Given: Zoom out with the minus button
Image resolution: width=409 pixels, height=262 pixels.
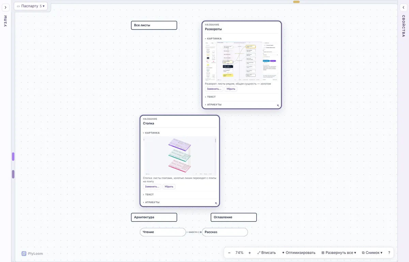Looking at the screenshot, I should [x=229, y=253].
